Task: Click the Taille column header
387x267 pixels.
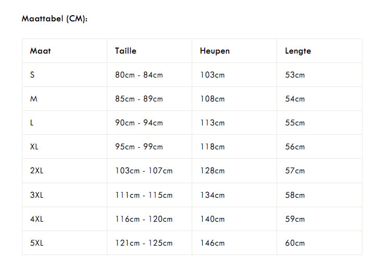Action: 126,51
